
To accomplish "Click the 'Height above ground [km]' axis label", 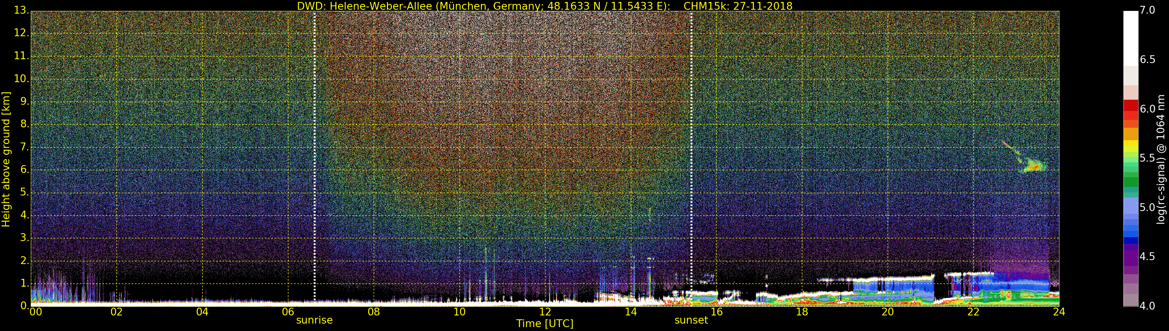I will tap(6, 159).
